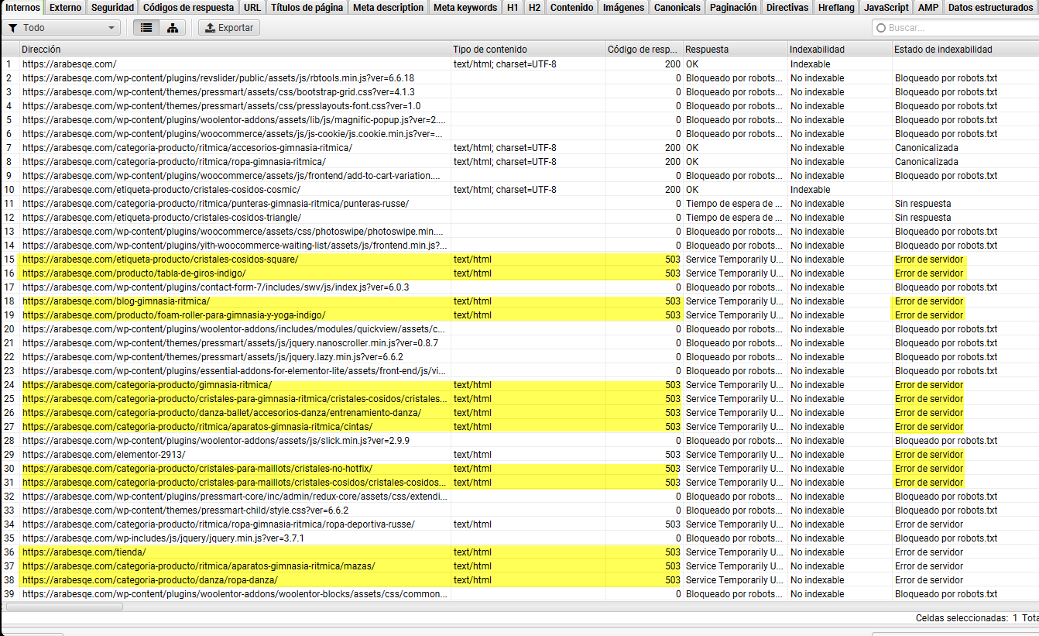
Task: Sort by Estado de indexabilidad column
Action: pos(965,50)
